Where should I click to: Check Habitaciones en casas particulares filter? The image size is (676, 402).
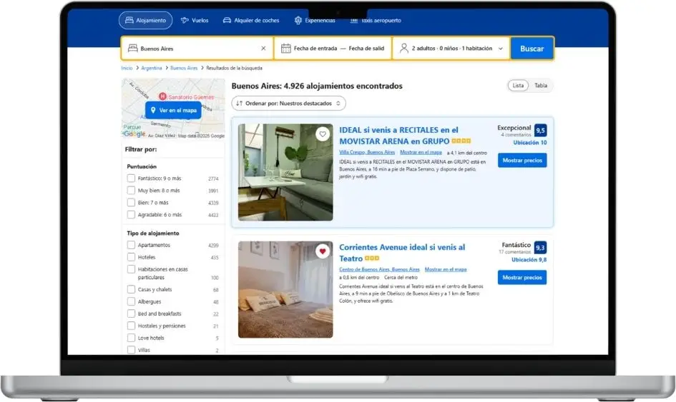pos(131,269)
